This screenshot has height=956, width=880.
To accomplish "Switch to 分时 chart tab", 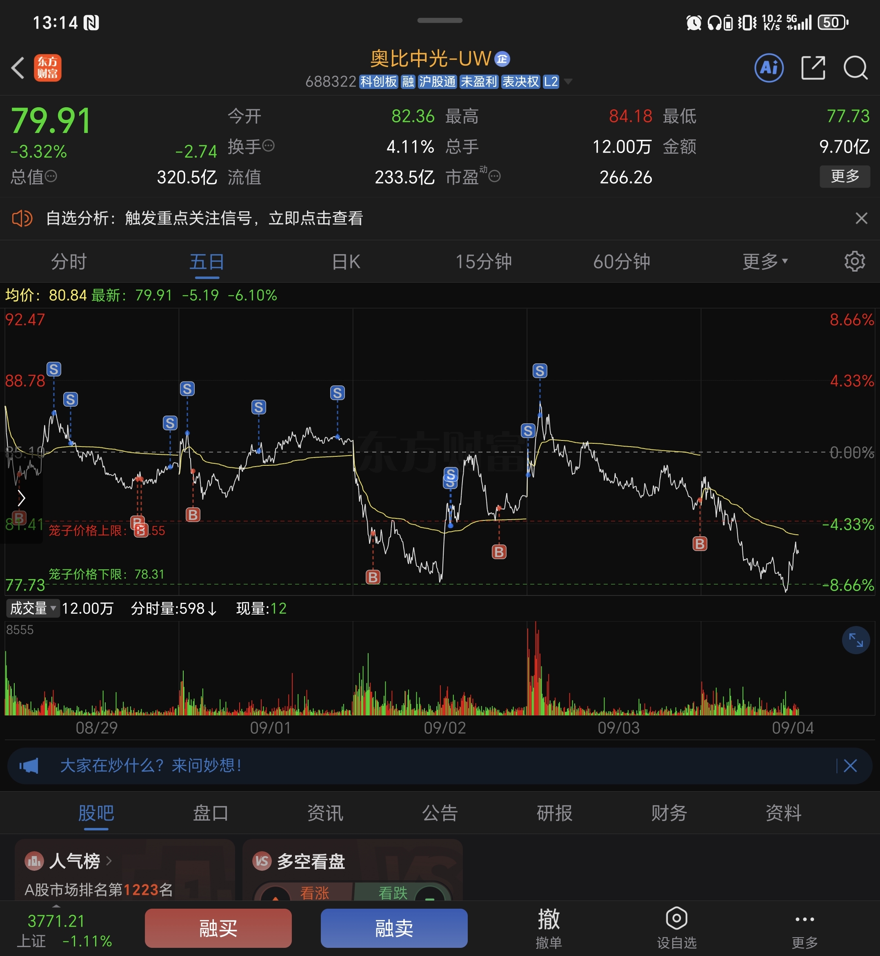I will click(69, 262).
